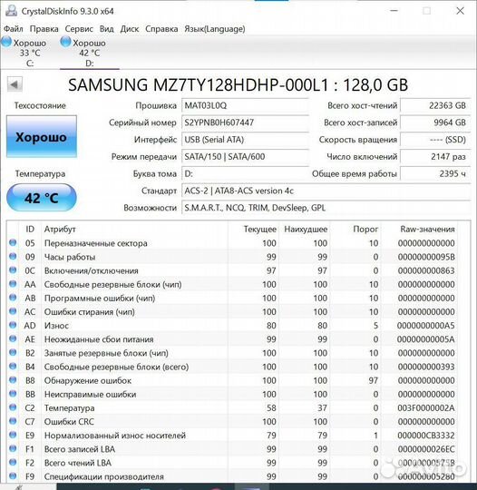Open the Сервис menu
This screenshot has width=477, height=490.
coord(79,29)
